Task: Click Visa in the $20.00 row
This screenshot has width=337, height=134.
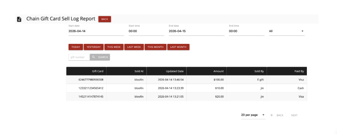Action: (x=301, y=96)
